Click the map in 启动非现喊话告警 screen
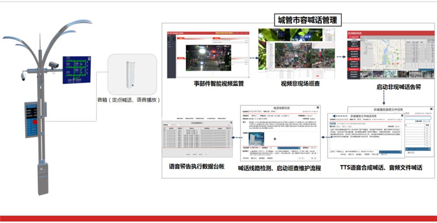The width and height of the screenshot is (437, 223). (x=388, y=55)
